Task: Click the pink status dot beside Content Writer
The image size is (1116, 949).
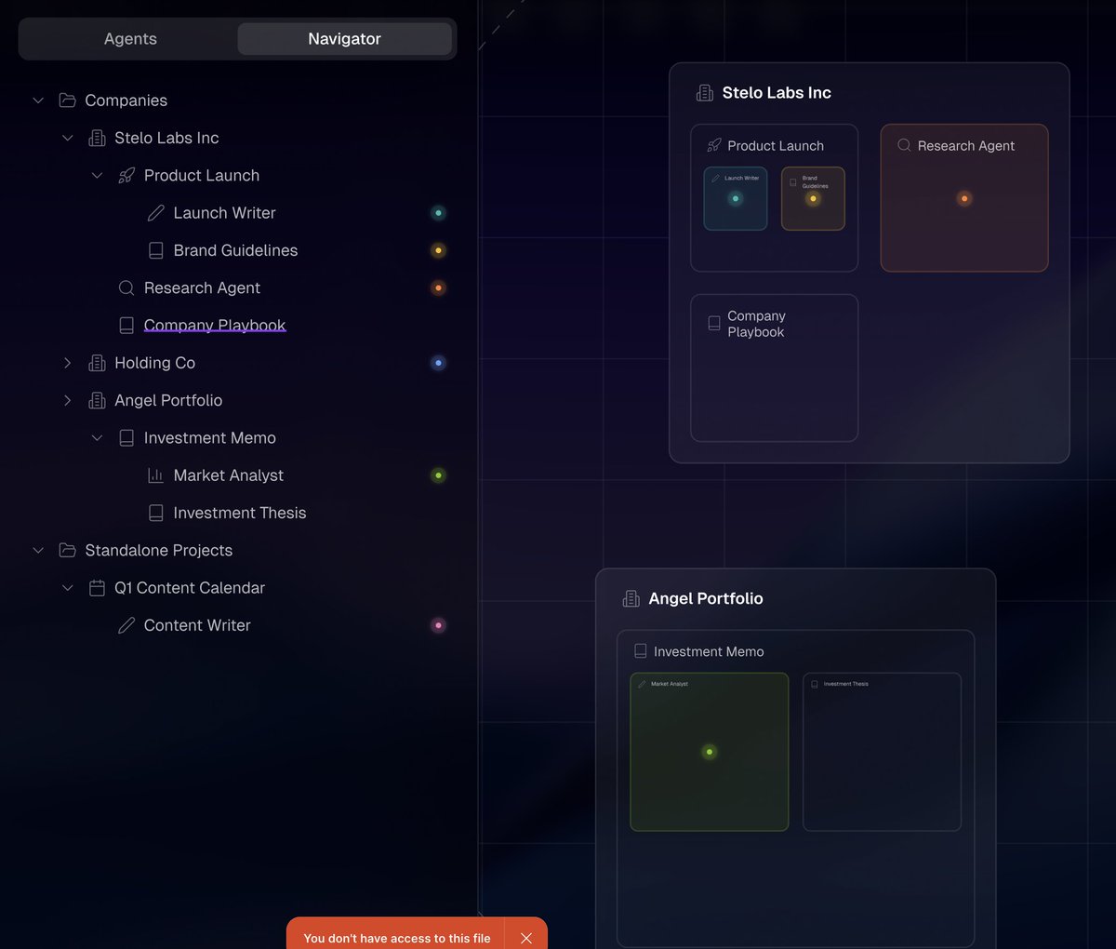Action: [x=438, y=625]
